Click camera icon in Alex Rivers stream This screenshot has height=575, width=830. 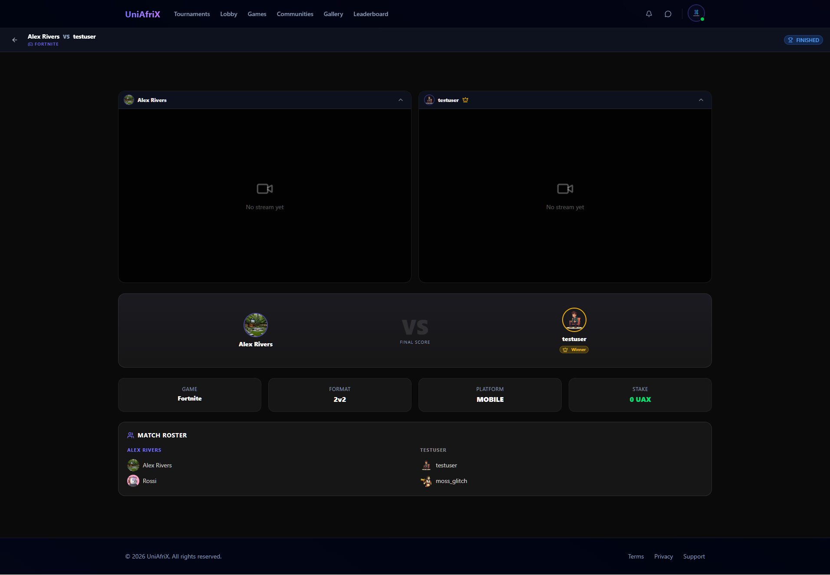coord(265,189)
